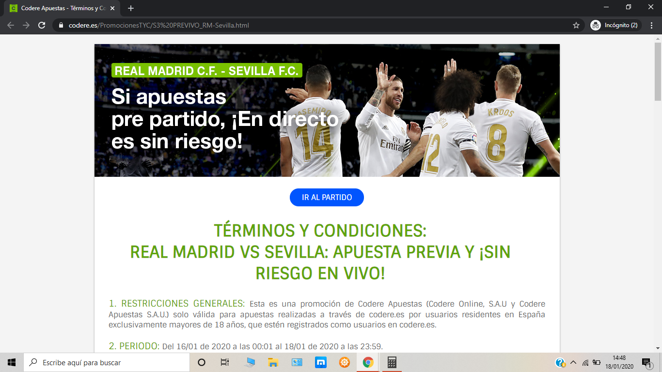Click the REAL MADRID C.F. - SEVILLA F.C. label

(207, 70)
